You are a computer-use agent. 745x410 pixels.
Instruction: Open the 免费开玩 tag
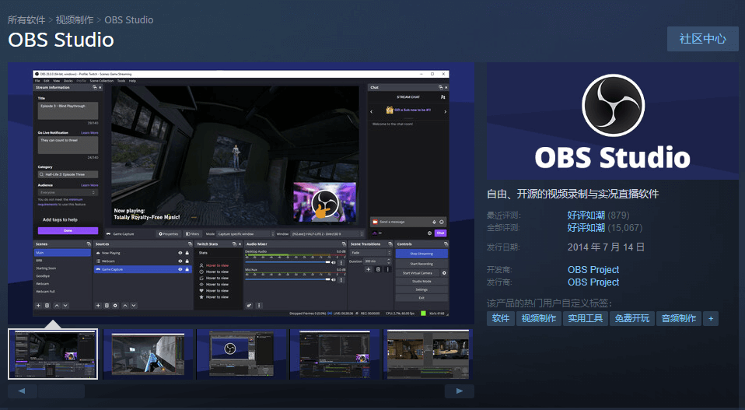click(632, 318)
